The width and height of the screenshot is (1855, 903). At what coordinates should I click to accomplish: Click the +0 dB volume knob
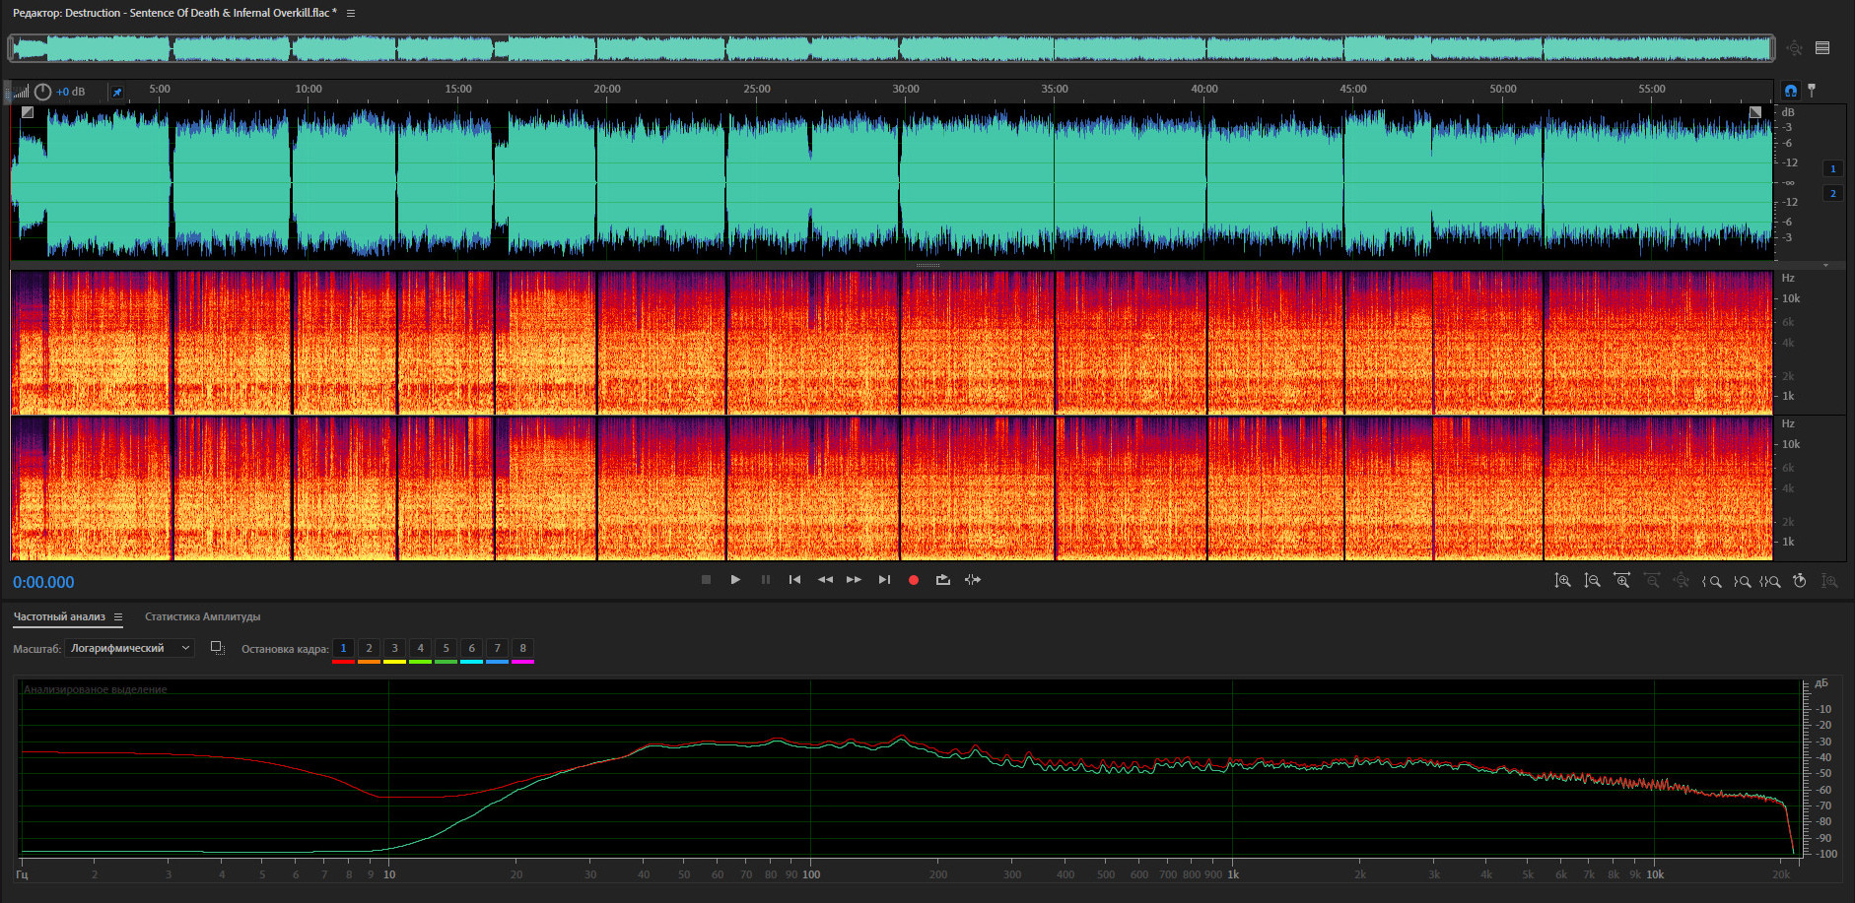43,92
